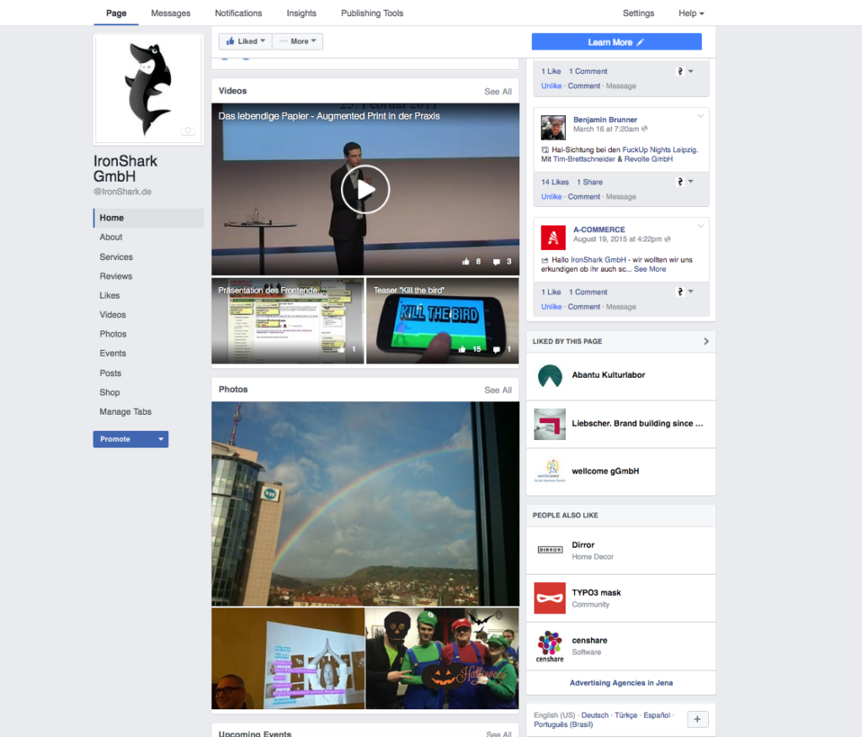Open the Notifications tab
The width and height of the screenshot is (862, 737).
[x=238, y=13]
